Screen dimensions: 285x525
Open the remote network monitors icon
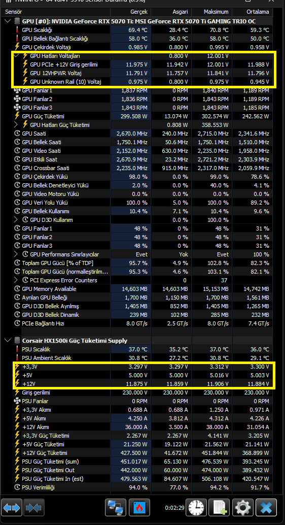[116, 508]
